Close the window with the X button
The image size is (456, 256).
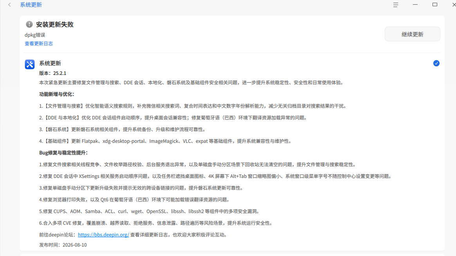pos(454,5)
